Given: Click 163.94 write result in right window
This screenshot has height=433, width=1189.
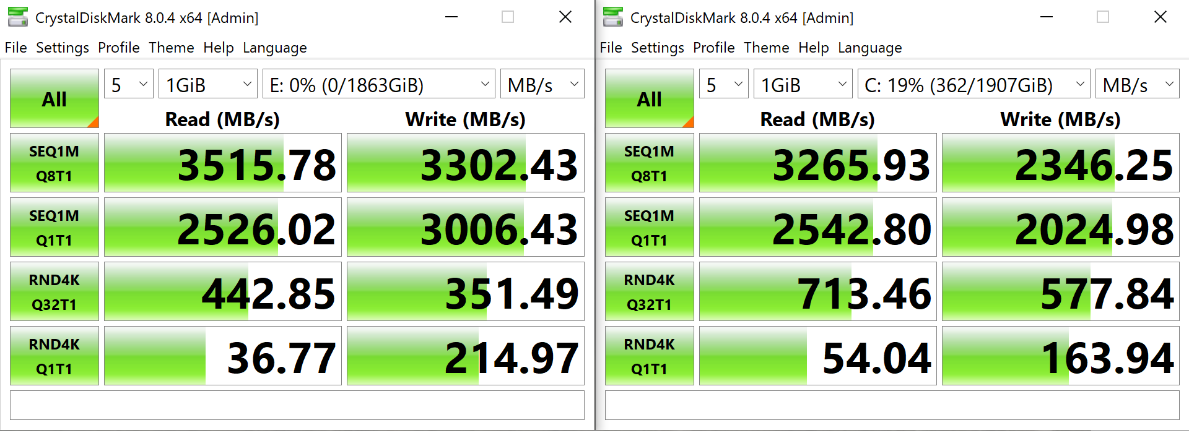Looking at the screenshot, I should pyautogui.click(x=1061, y=356).
